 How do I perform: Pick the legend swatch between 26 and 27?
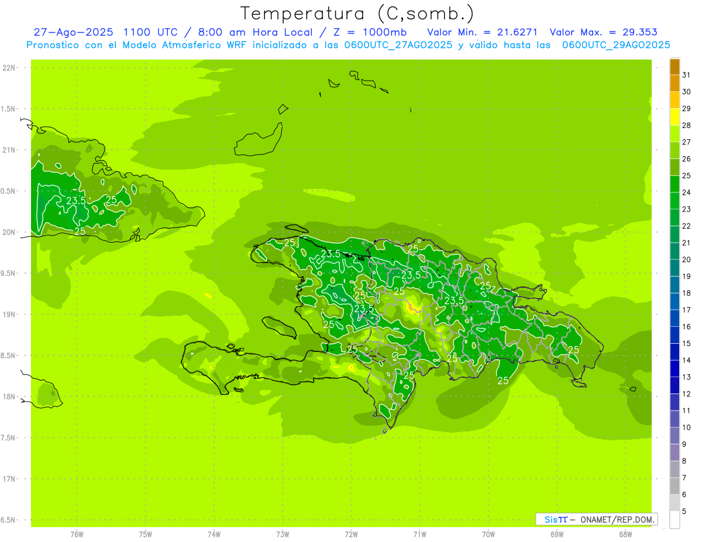tap(675, 150)
